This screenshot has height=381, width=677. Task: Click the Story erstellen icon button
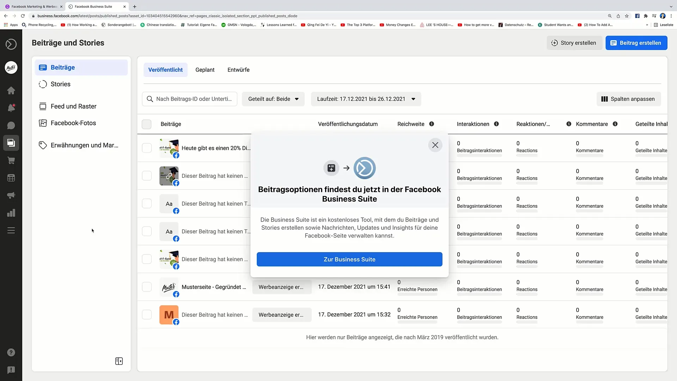pos(555,43)
